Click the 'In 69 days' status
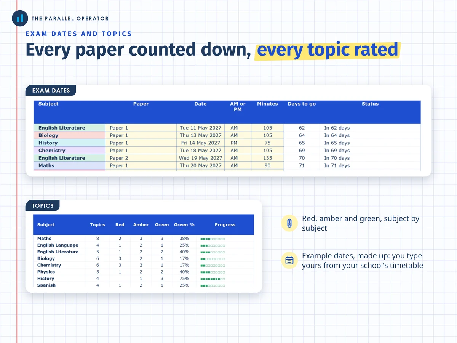Image resolution: width=457 pixels, height=343 pixels. 337,151
